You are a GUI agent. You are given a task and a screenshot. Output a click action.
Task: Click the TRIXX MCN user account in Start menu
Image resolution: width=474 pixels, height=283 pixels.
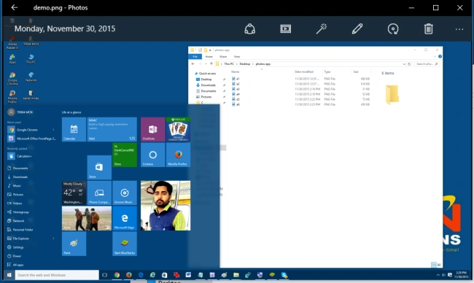pyautogui.click(x=20, y=112)
